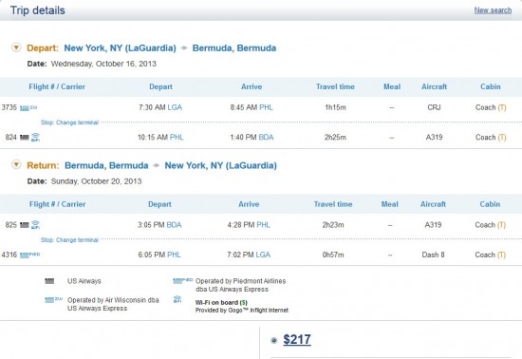Open PHL airport link in 8:45 AM arrival
The height and width of the screenshot is (359, 522).
[x=266, y=107]
